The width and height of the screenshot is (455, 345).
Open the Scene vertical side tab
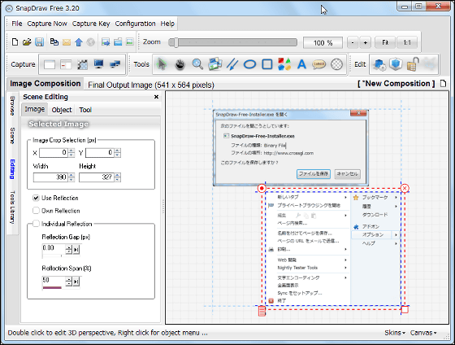[x=12, y=135]
